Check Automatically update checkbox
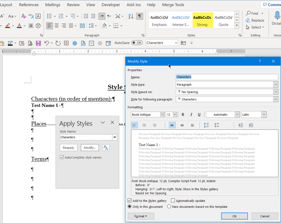Image resolution: width=281 pixels, height=223 pixels. [x=173, y=201]
